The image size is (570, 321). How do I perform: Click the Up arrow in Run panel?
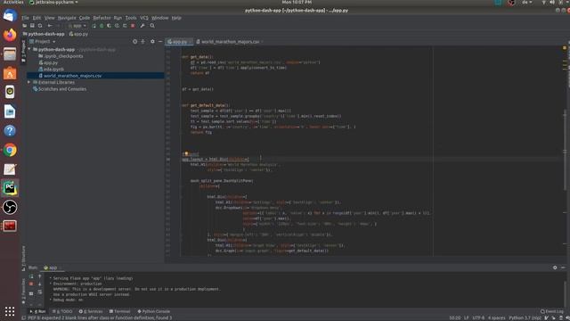coord(39,276)
